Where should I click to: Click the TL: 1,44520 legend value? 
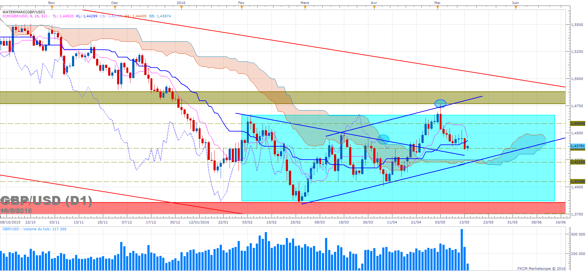[x=63, y=16]
